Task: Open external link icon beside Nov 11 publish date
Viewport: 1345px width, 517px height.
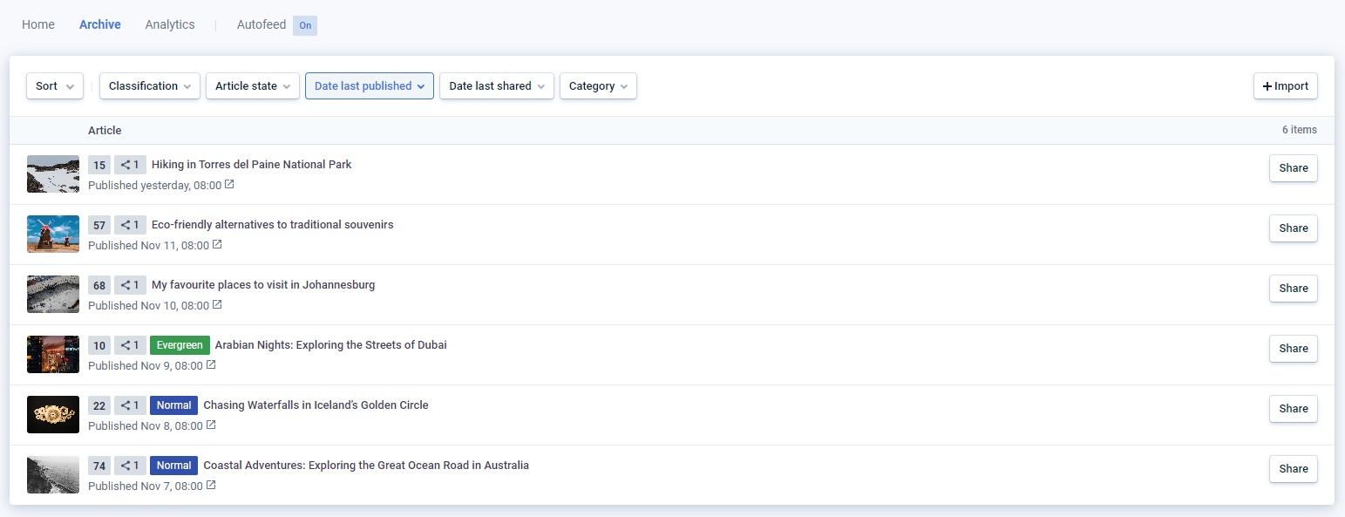Action: click(x=217, y=245)
